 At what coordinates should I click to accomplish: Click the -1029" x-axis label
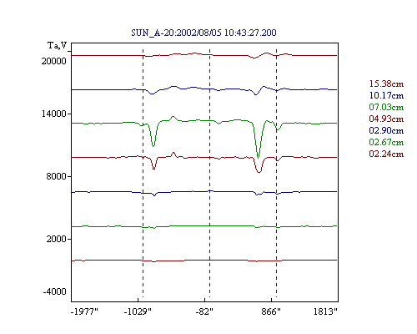click(138, 311)
